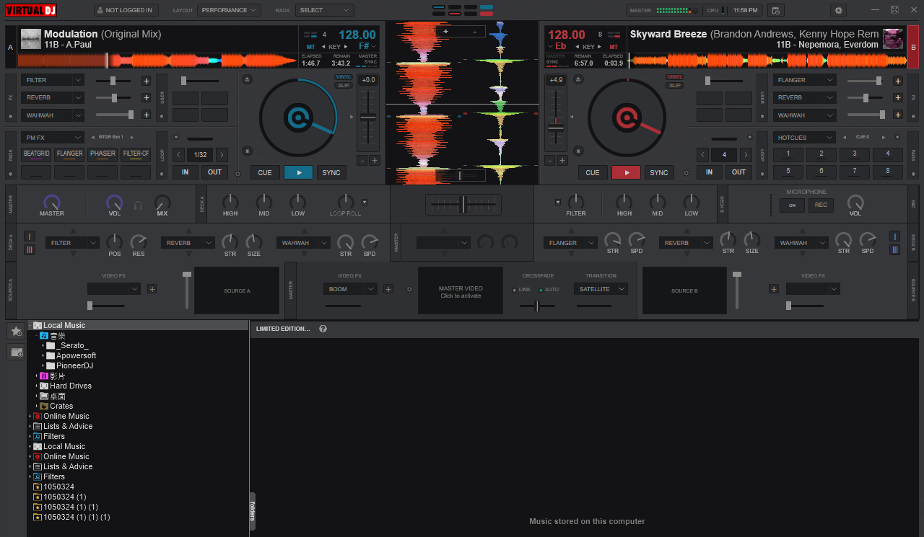Open the RACK Select dropdown

[324, 10]
